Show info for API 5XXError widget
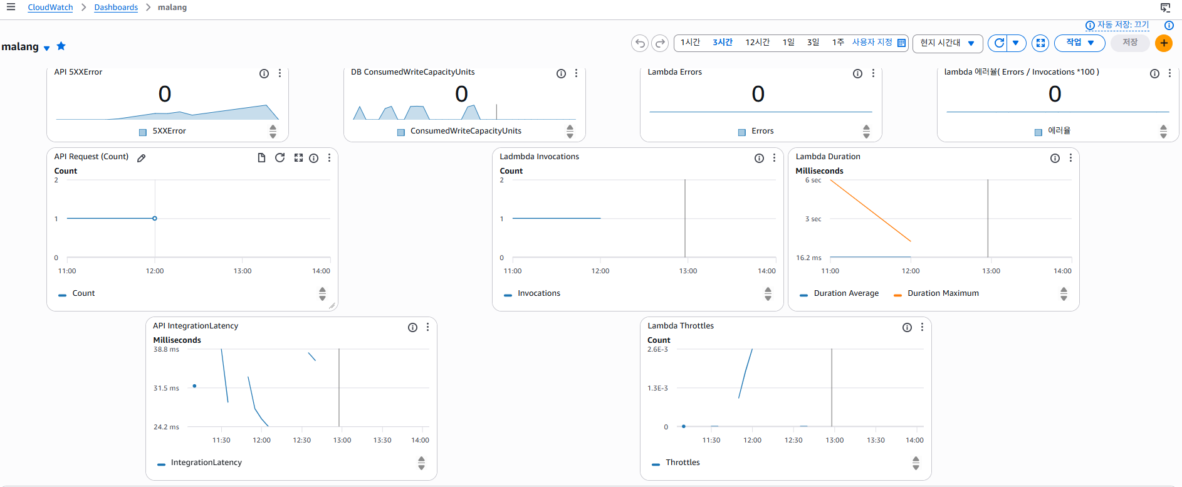The height and width of the screenshot is (487, 1182). 264,73
